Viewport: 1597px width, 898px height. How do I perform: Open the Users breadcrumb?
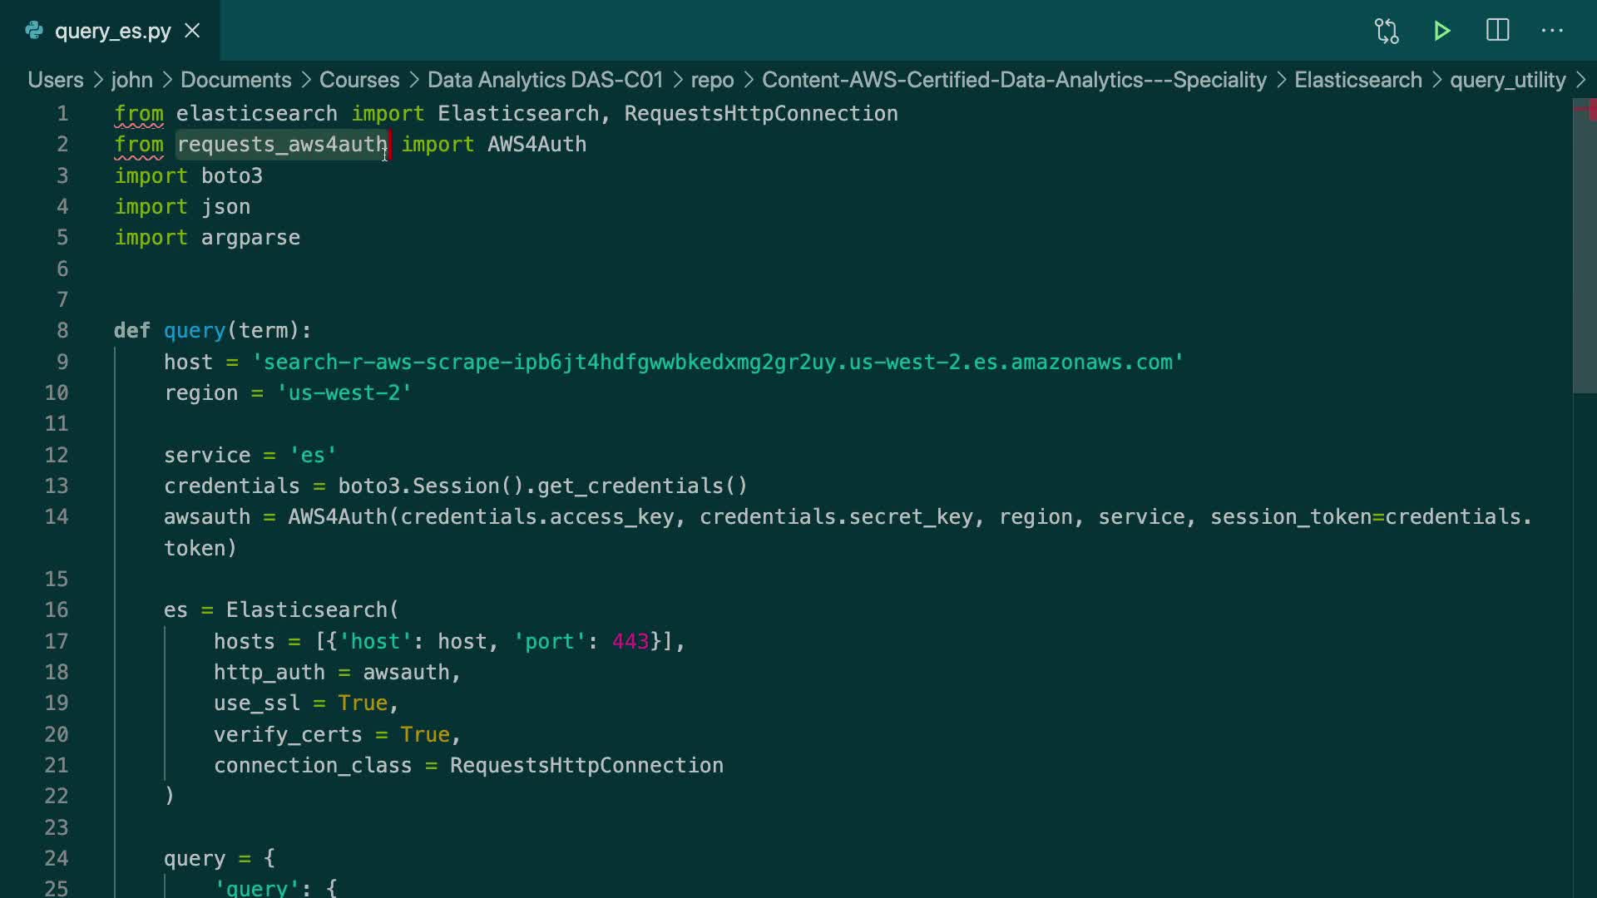[x=56, y=80]
